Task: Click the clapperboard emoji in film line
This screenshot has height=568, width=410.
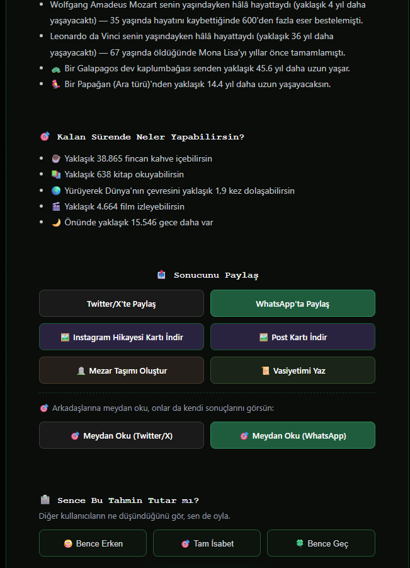Action: 55,206
